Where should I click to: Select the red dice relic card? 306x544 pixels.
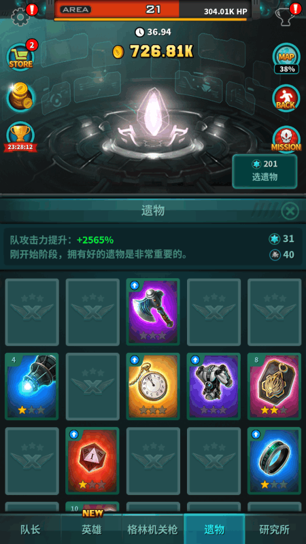pos(92,461)
